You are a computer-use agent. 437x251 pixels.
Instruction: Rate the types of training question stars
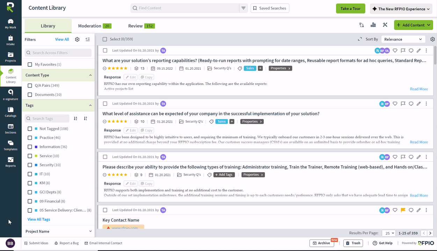tap(117, 175)
